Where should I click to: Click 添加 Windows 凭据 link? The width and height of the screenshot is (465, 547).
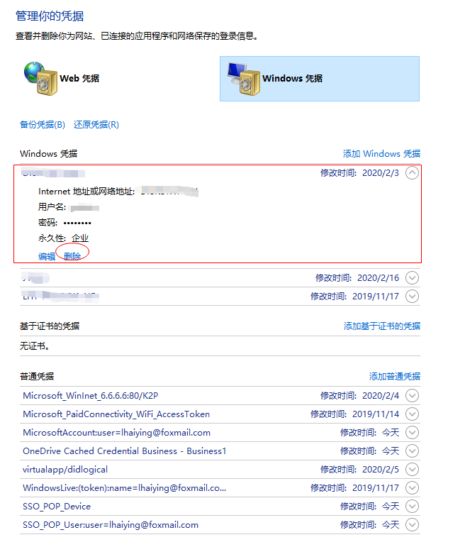coord(381,154)
